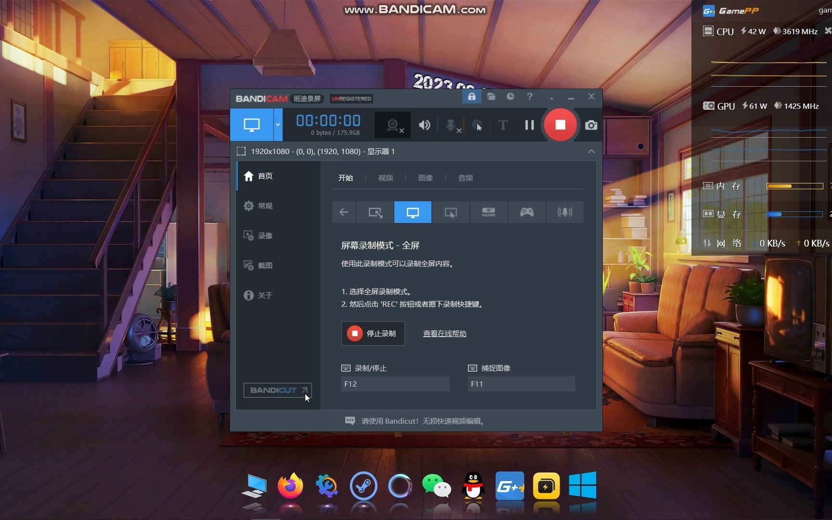Open the gear-wrench tool in dock
The height and width of the screenshot is (520, 832).
tap(327, 486)
